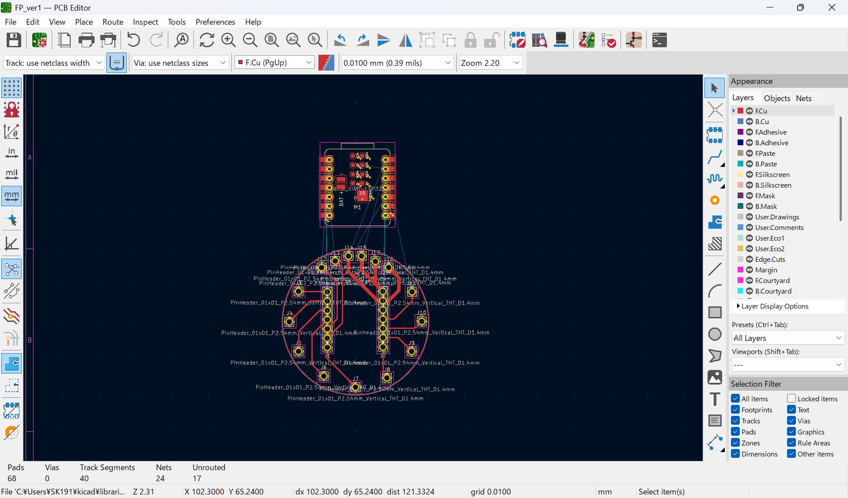Screen dimensions: 848x498
Task: Uncheck Footprints in Selection Filter
Action: [735, 410]
